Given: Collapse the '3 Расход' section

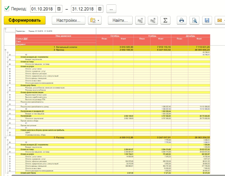Looking at the screenshot, I should coord(5,137).
